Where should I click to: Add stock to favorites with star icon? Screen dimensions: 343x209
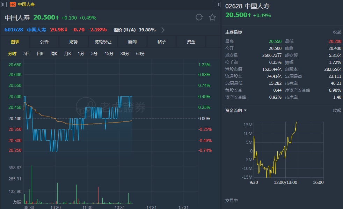[x=212, y=17]
